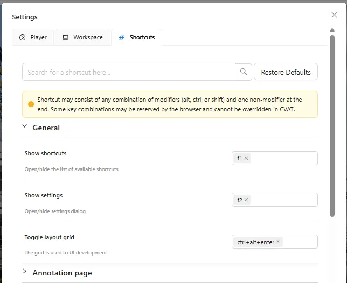
Task: Focus the shortcut search field
Action: (129, 72)
